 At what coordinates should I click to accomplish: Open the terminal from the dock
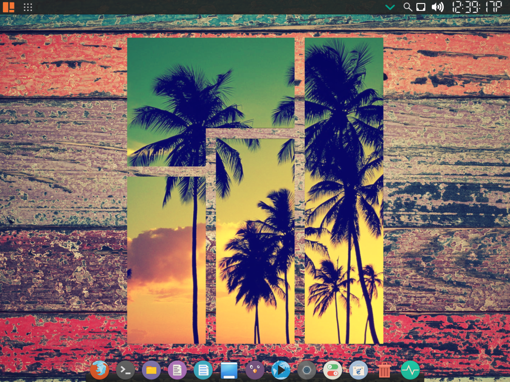pyautogui.click(x=125, y=370)
